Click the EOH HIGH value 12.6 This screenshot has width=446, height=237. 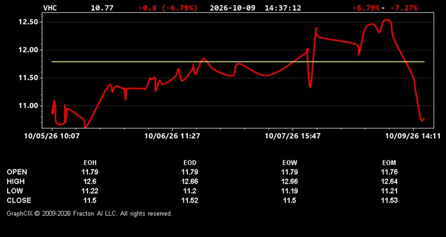coord(90,181)
